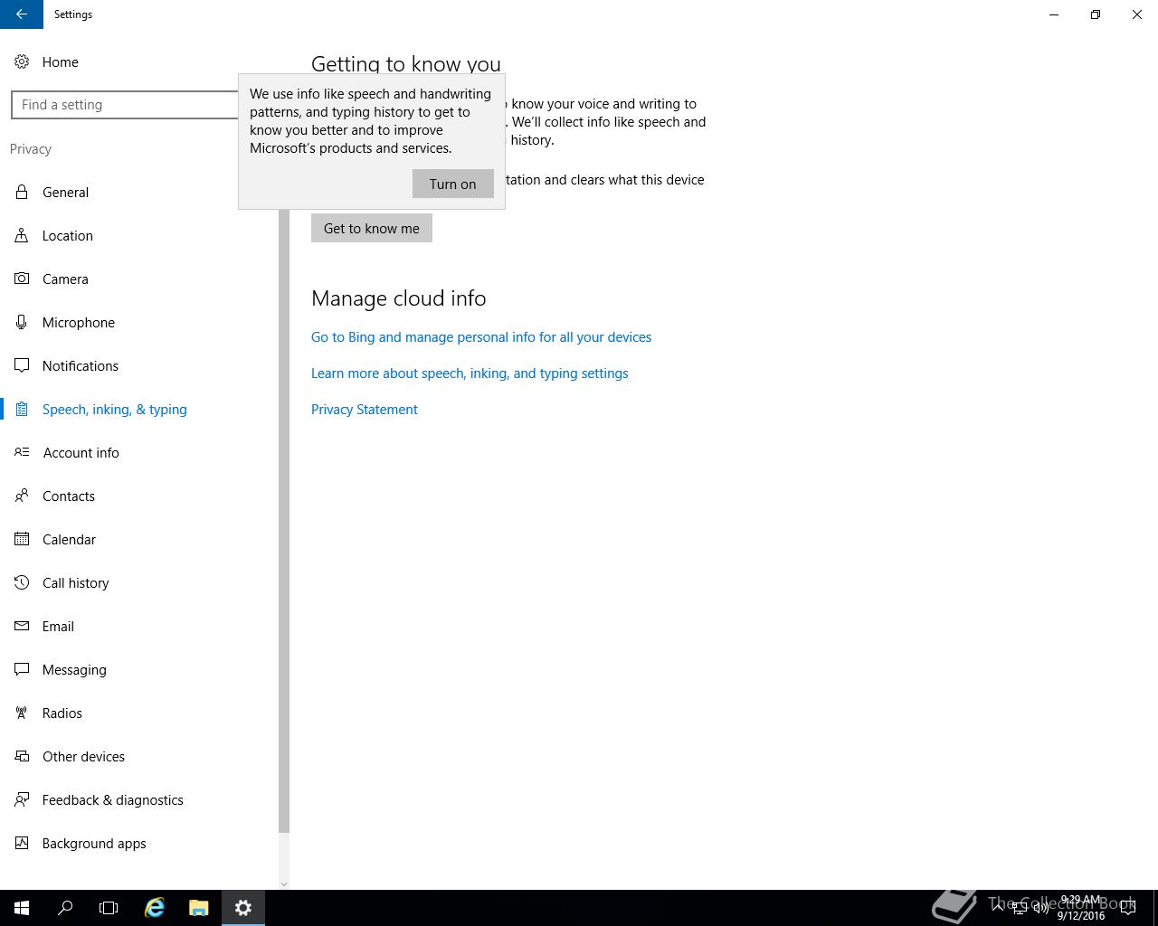The height and width of the screenshot is (926, 1158).
Task: Open Go to Bing and manage personal info link
Action: click(x=481, y=337)
